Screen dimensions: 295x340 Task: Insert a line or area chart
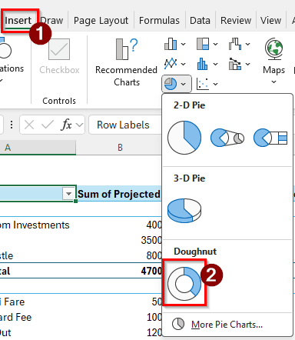click(171, 64)
